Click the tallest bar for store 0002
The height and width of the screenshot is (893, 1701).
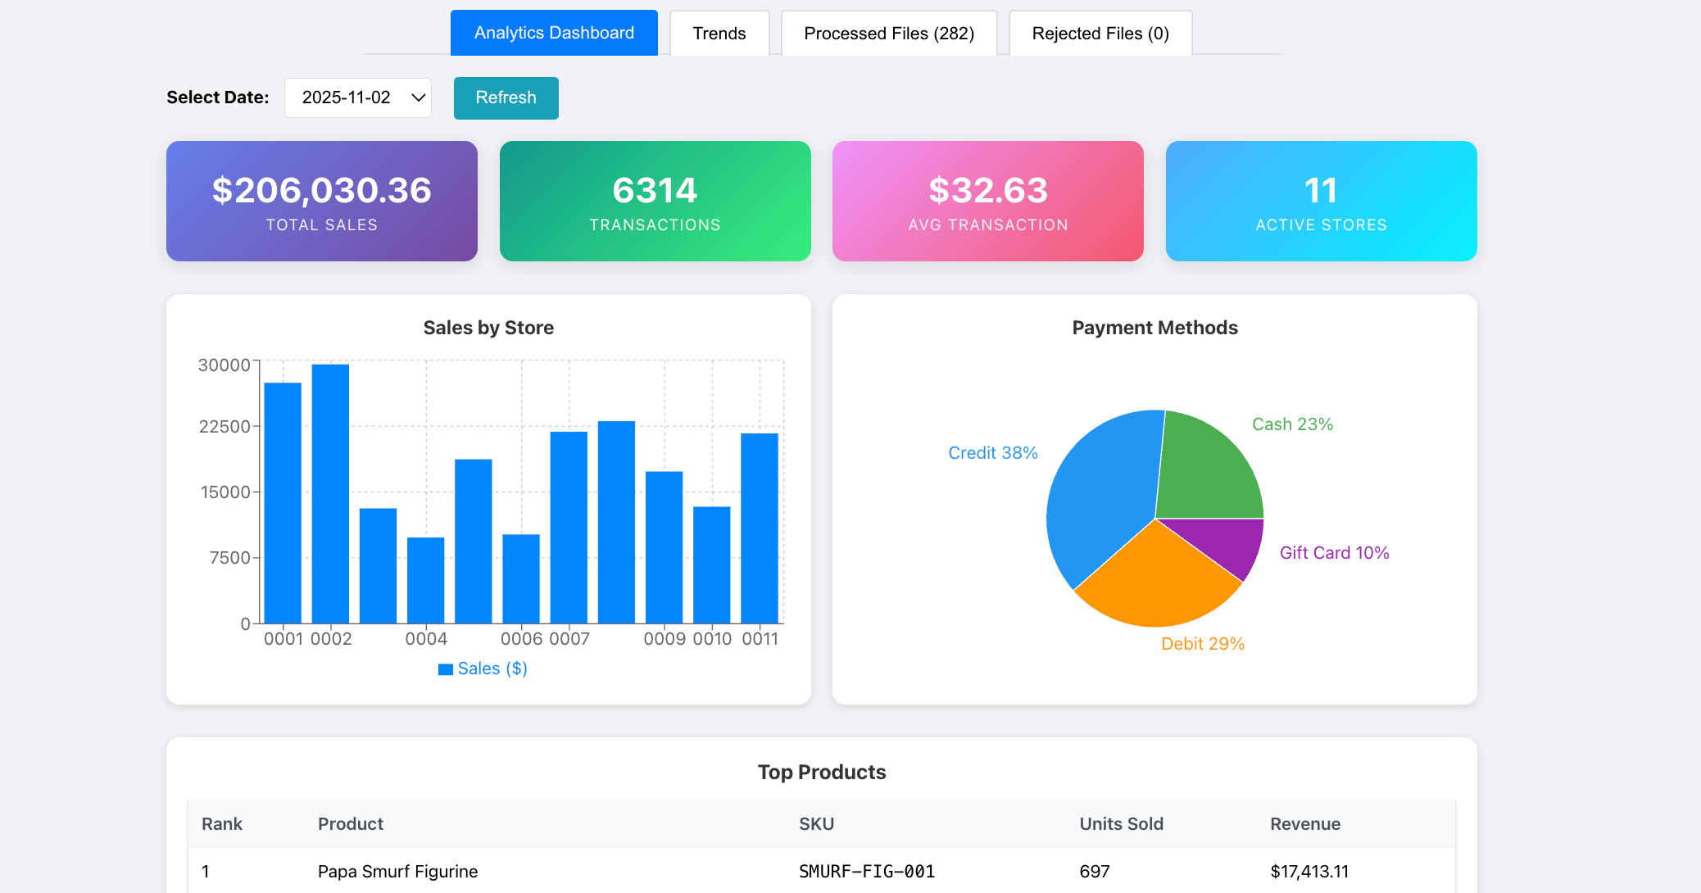point(330,492)
